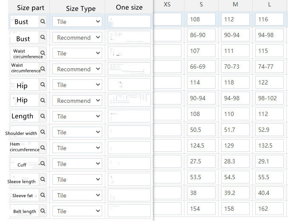Click L size Hem circumference field 132.5

[x=269, y=145]
